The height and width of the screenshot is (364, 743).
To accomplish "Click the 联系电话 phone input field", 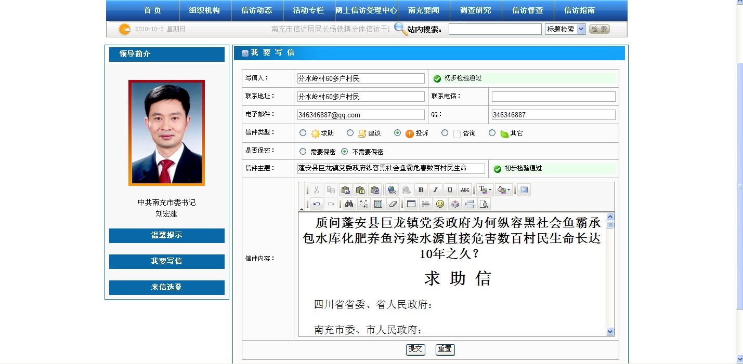I will coord(554,97).
